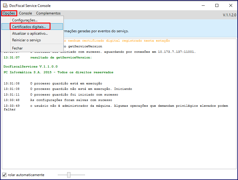This screenshot has height=180, width=238.
Task: Maximize the DocFiscal Service Console window
Action: [217, 6]
